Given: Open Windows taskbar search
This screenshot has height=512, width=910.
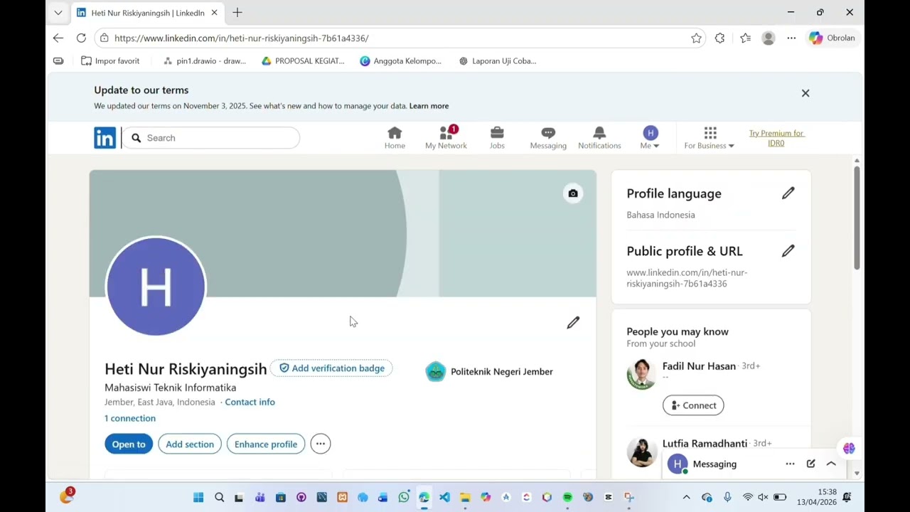Looking at the screenshot, I should click(219, 497).
